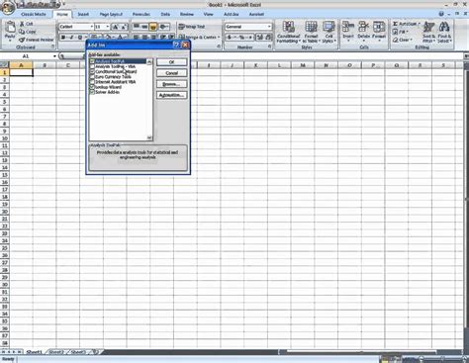Apply bottom vertical alignment
The image size is (469, 363).
click(x=153, y=27)
